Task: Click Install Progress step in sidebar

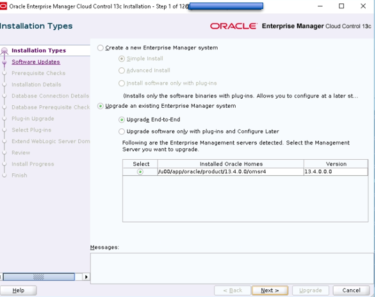Action: [33, 164]
